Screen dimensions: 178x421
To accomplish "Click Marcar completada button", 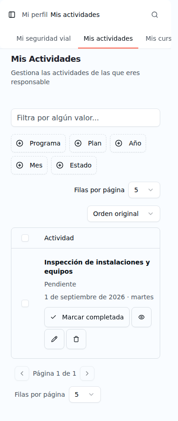I will click(87, 317).
